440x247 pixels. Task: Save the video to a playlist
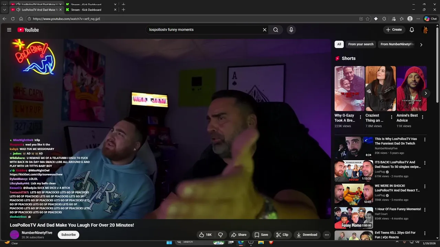[x=261, y=235]
